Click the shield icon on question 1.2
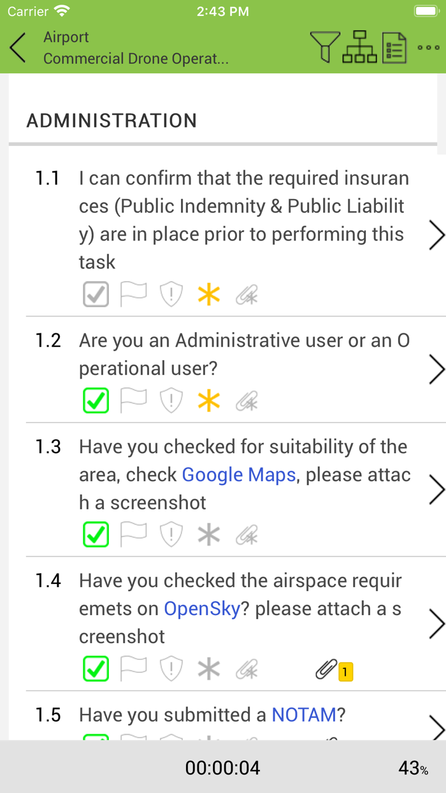 pos(171,400)
